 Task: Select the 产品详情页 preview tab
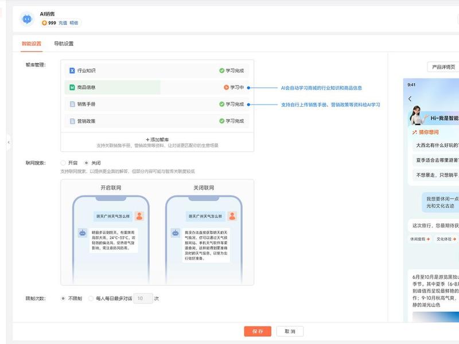point(443,67)
